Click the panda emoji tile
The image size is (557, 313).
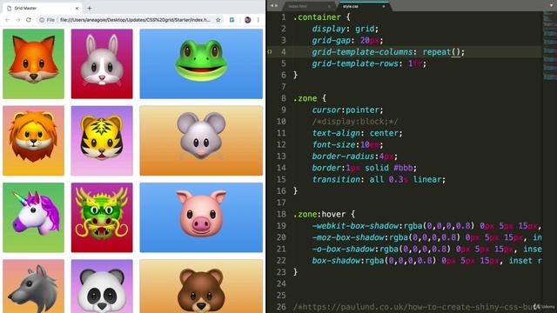[102, 286]
